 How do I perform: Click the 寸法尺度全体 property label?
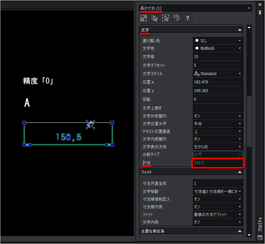click(155, 183)
